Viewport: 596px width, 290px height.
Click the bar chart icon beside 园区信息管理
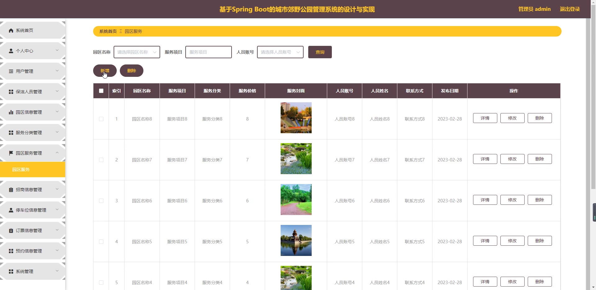point(11,112)
